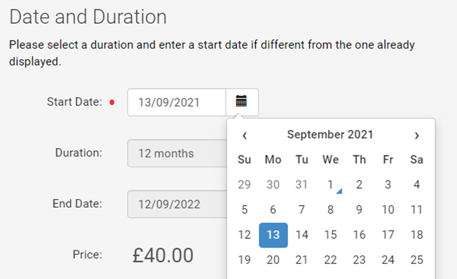Select September 2021 month header
This screenshot has width=457, height=279.
click(330, 135)
